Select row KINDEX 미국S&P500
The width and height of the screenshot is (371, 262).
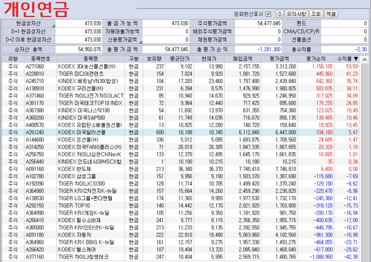pyautogui.click(x=181, y=118)
